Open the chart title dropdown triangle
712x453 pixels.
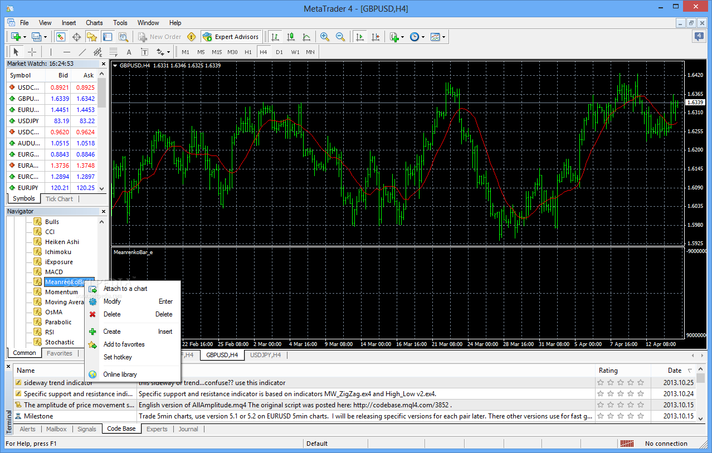pyautogui.click(x=115, y=66)
